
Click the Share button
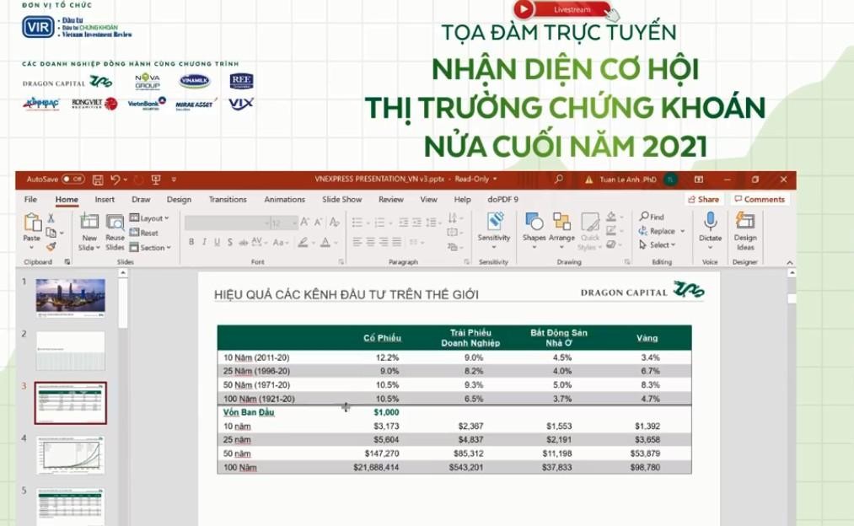[x=703, y=200]
